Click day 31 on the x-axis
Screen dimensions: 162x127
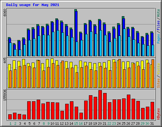[152, 124]
